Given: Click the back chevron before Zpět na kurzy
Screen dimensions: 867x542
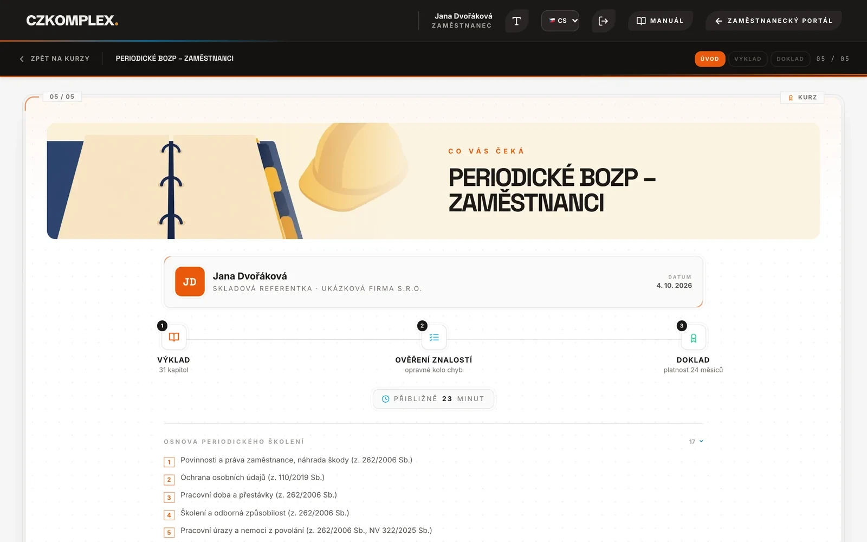Looking at the screenshot, I should pyautogui.click(x=22, y=59).
